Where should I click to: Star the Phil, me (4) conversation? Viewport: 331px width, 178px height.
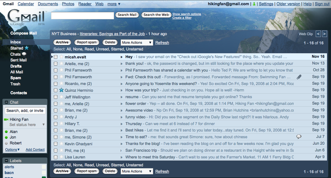click(x=61, y=150)
